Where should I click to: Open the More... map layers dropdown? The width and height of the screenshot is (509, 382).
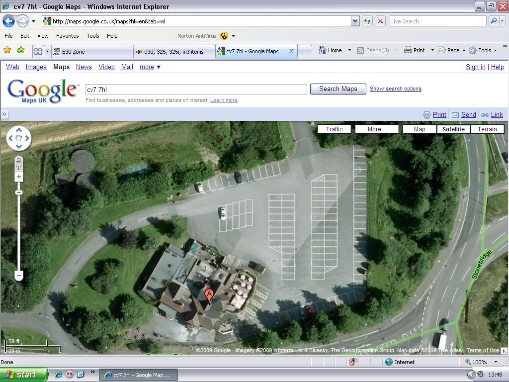click(376, 129)
